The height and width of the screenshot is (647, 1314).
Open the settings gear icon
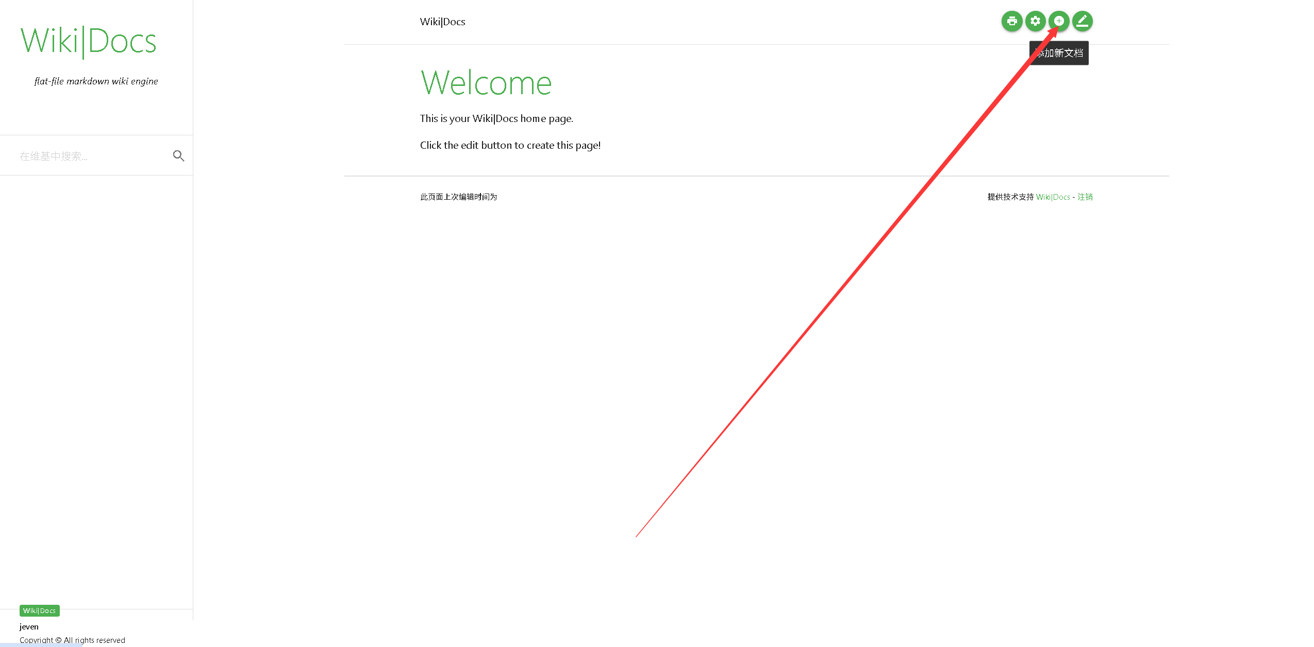(x=1035, y=21)
